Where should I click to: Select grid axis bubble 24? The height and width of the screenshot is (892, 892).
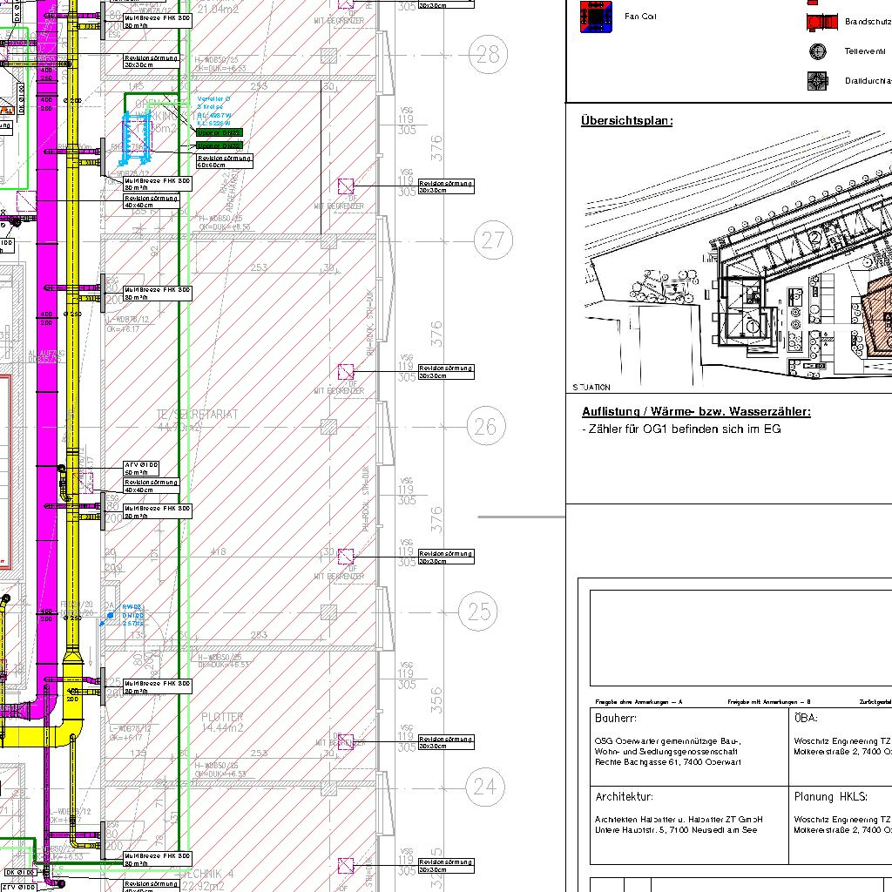[484, 787]
